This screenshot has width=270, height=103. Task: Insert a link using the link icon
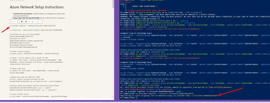32,22
